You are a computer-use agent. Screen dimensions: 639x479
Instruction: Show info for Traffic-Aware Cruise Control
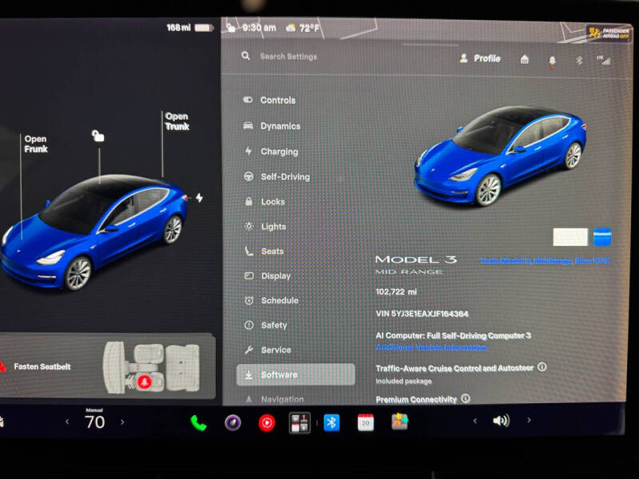point(542,367)
